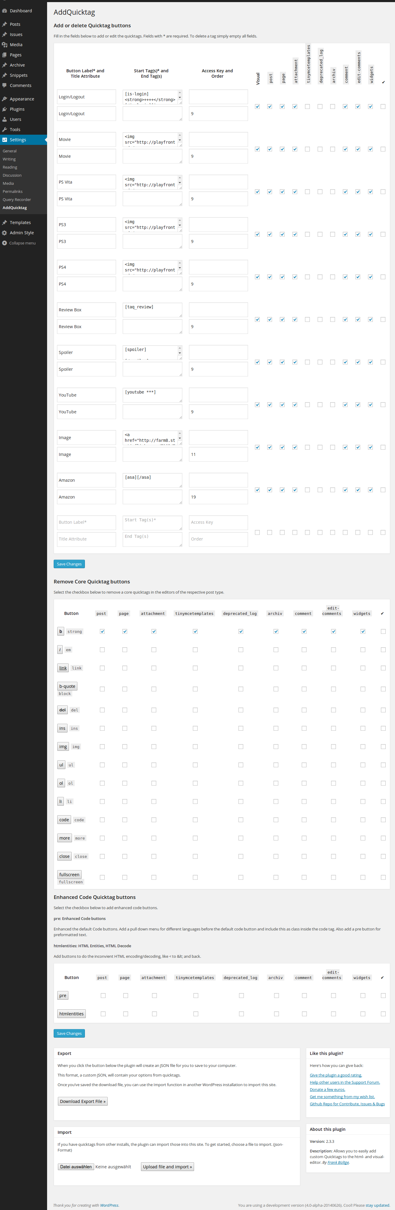395x1210 pixels.
Task: Click the Pages icon in sidebar
Action: coord(5,55)
